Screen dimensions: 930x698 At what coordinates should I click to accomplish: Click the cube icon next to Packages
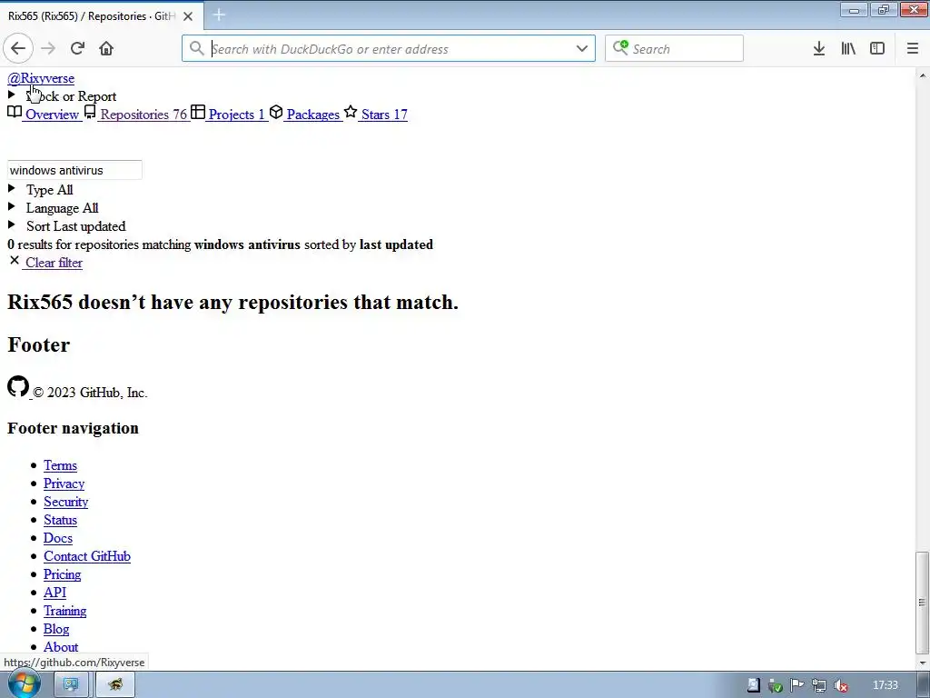tap(276, 112)
